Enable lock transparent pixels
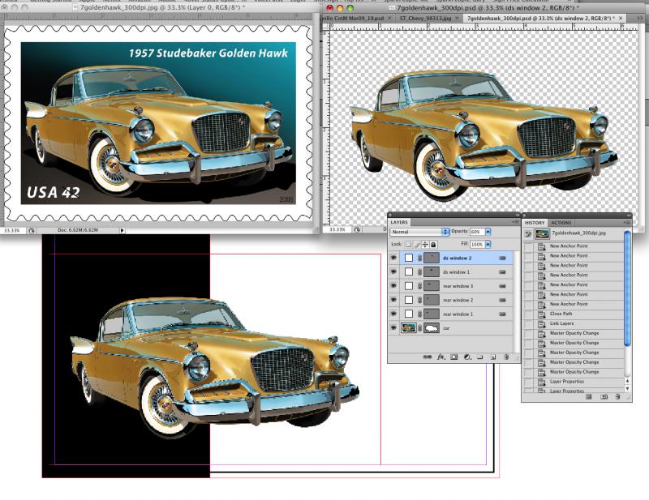Screen dimensions: 649x500 [409, 245]
